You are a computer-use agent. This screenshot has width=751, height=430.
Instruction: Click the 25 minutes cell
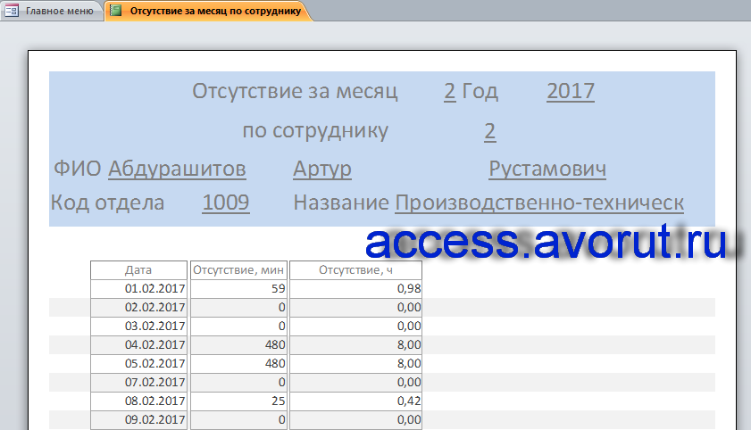tap(238, 401)
